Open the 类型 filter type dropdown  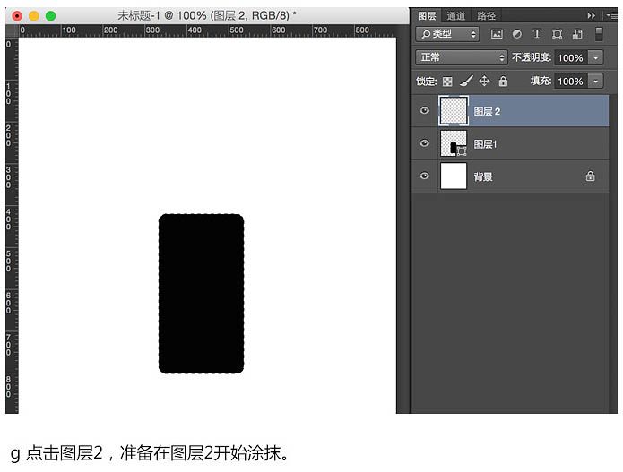tap(448, 34)
